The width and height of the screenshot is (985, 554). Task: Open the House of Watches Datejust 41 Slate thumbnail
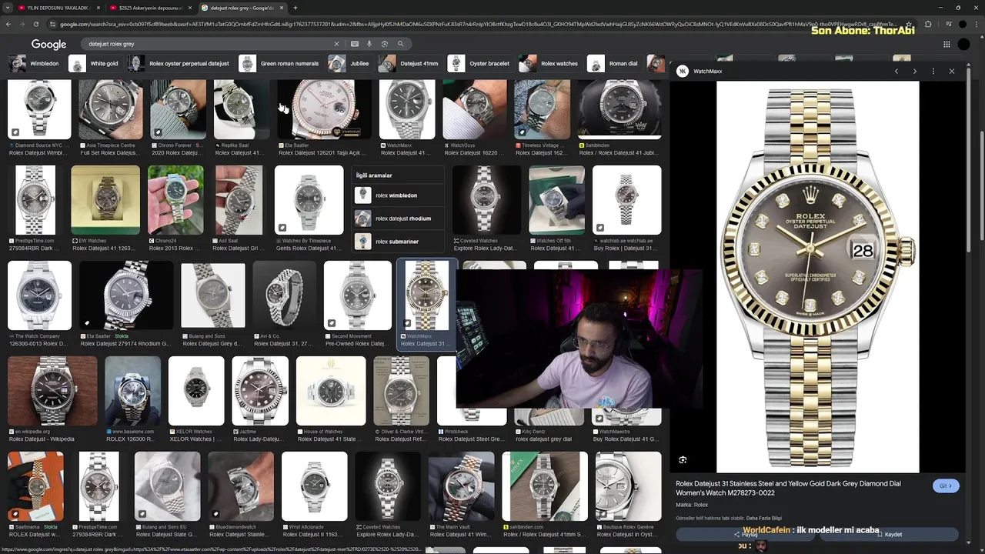click(x=331, y=390)
